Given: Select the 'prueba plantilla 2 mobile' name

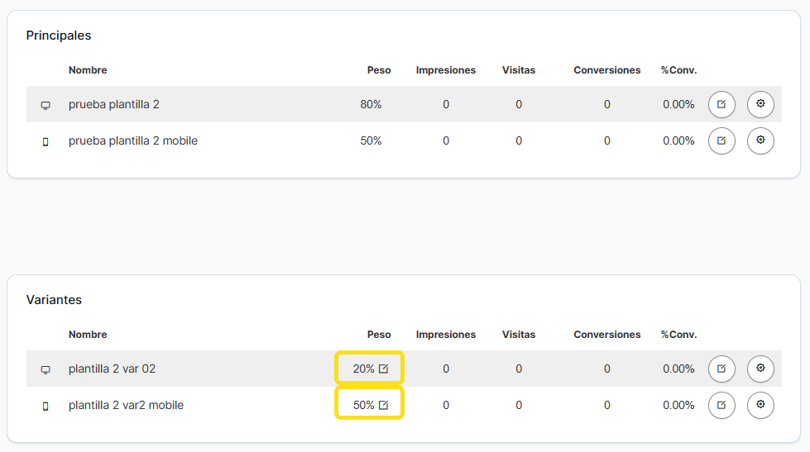Looking at the screenshot, I should pyautogui.click(x=132, y=141).
